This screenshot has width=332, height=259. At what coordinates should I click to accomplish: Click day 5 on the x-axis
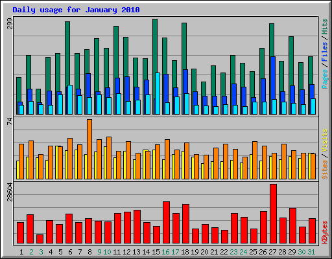click(x=60, y=252)
